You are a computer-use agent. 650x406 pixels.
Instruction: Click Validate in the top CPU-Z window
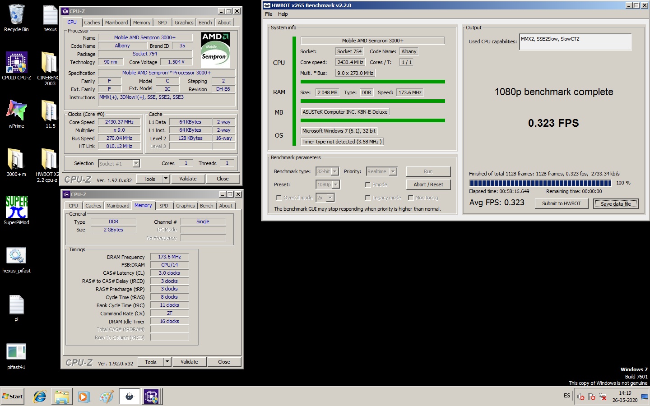point(188,179)
